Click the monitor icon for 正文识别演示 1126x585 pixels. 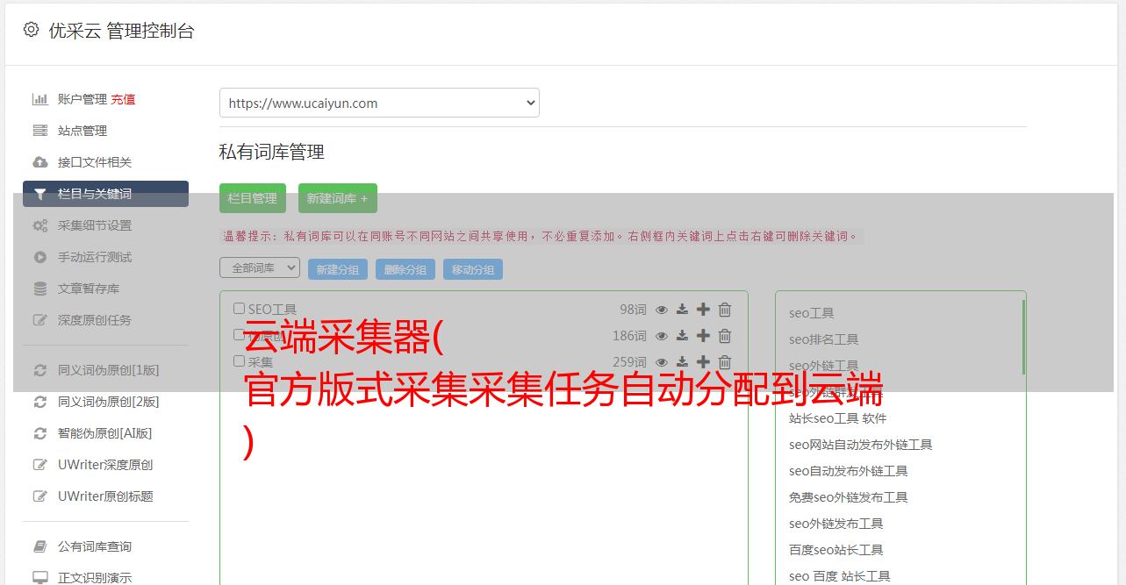(x=40, y=578)
